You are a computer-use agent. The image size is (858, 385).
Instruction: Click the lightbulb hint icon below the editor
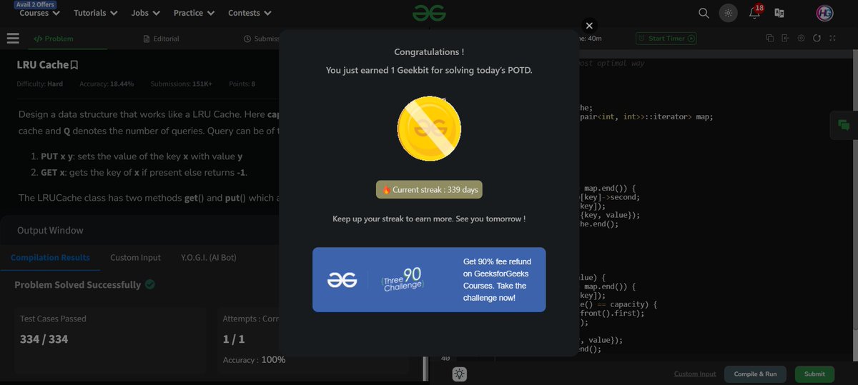coord(459,374)
